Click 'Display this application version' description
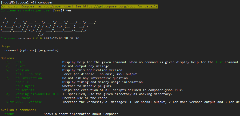Screen dimensions: 240x116 (x=92, y=70)
